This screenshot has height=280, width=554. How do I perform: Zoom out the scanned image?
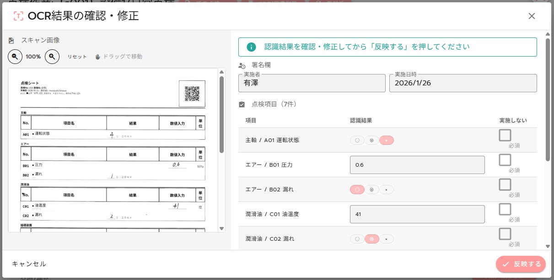coord(15,57)
